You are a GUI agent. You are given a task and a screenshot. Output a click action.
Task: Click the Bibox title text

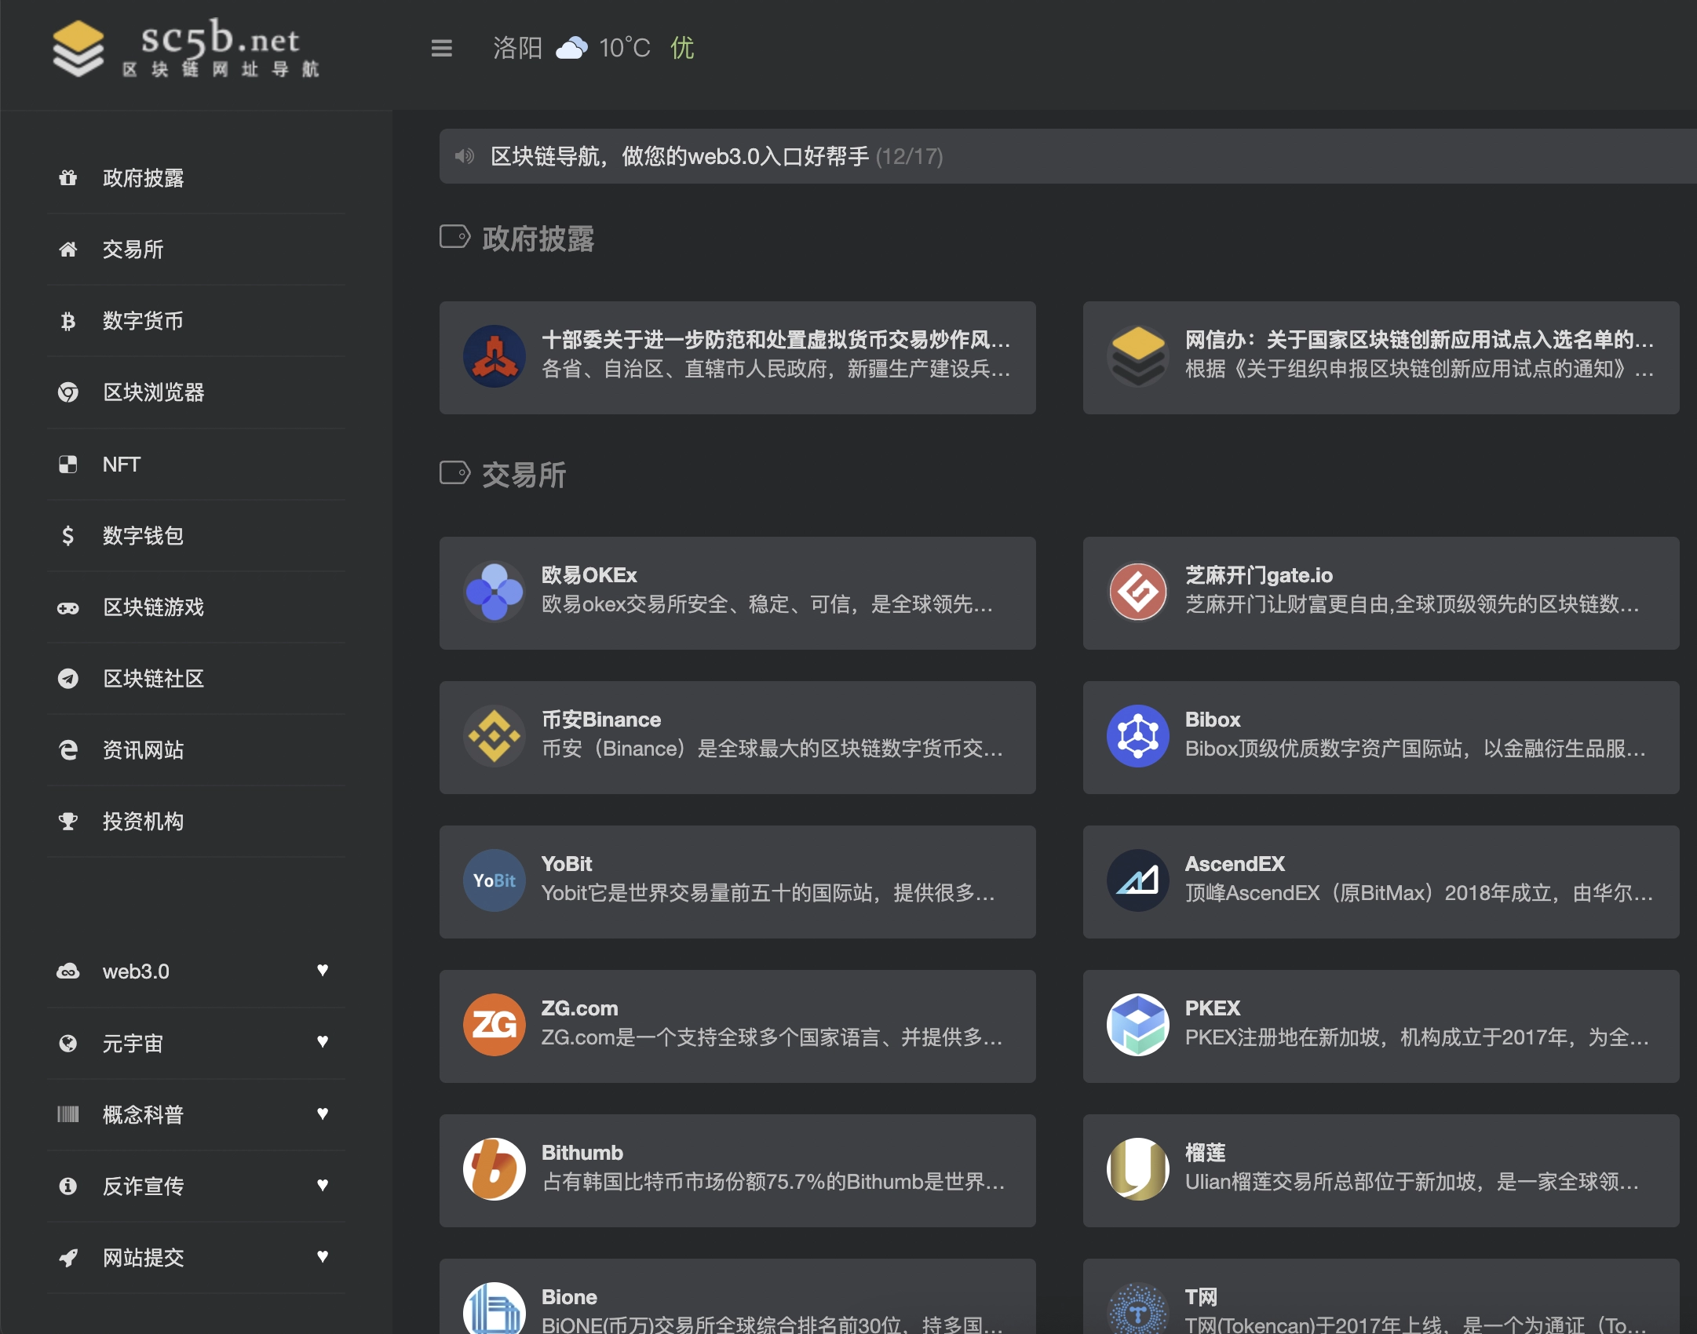(1213, 720)
